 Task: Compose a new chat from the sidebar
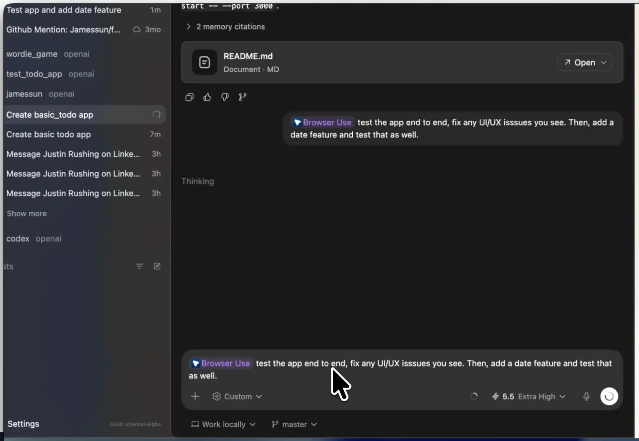point(157,266)
